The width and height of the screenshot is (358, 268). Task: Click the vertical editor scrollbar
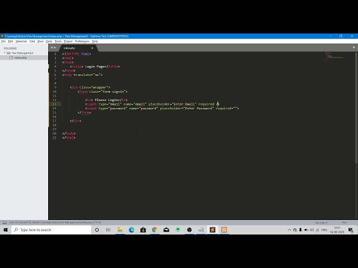point(356,108)
